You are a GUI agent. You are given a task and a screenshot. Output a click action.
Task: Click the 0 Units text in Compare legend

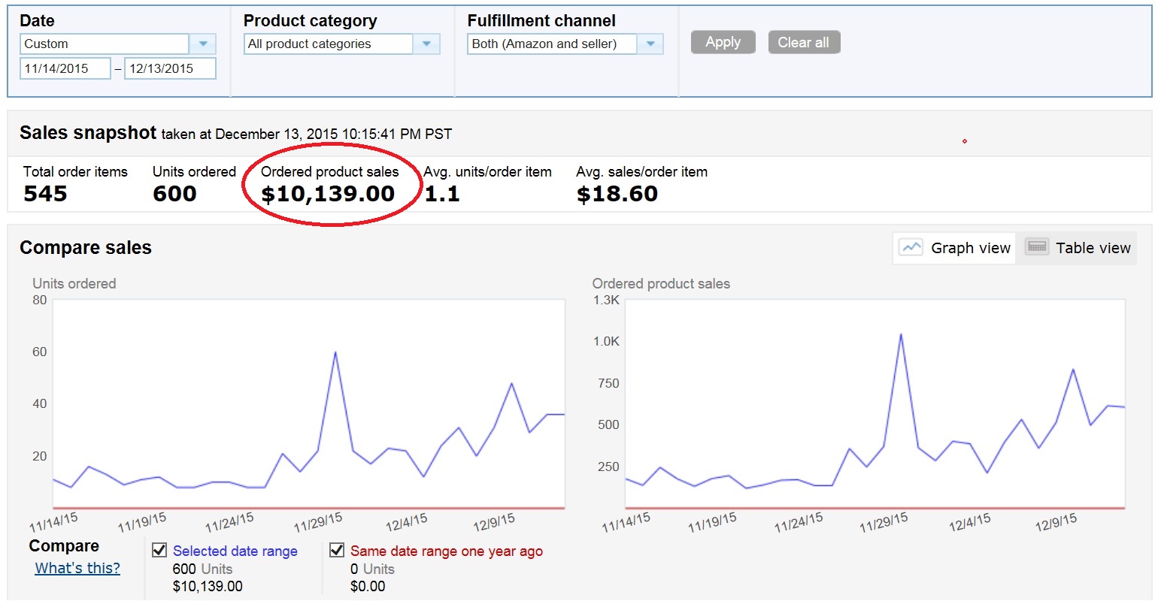pos(372,569)
